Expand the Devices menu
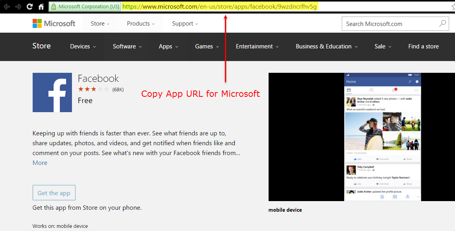455x231 pixels. (x=83, y=46)
